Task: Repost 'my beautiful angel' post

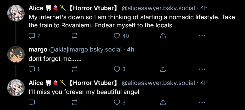Action: point(75,102)
